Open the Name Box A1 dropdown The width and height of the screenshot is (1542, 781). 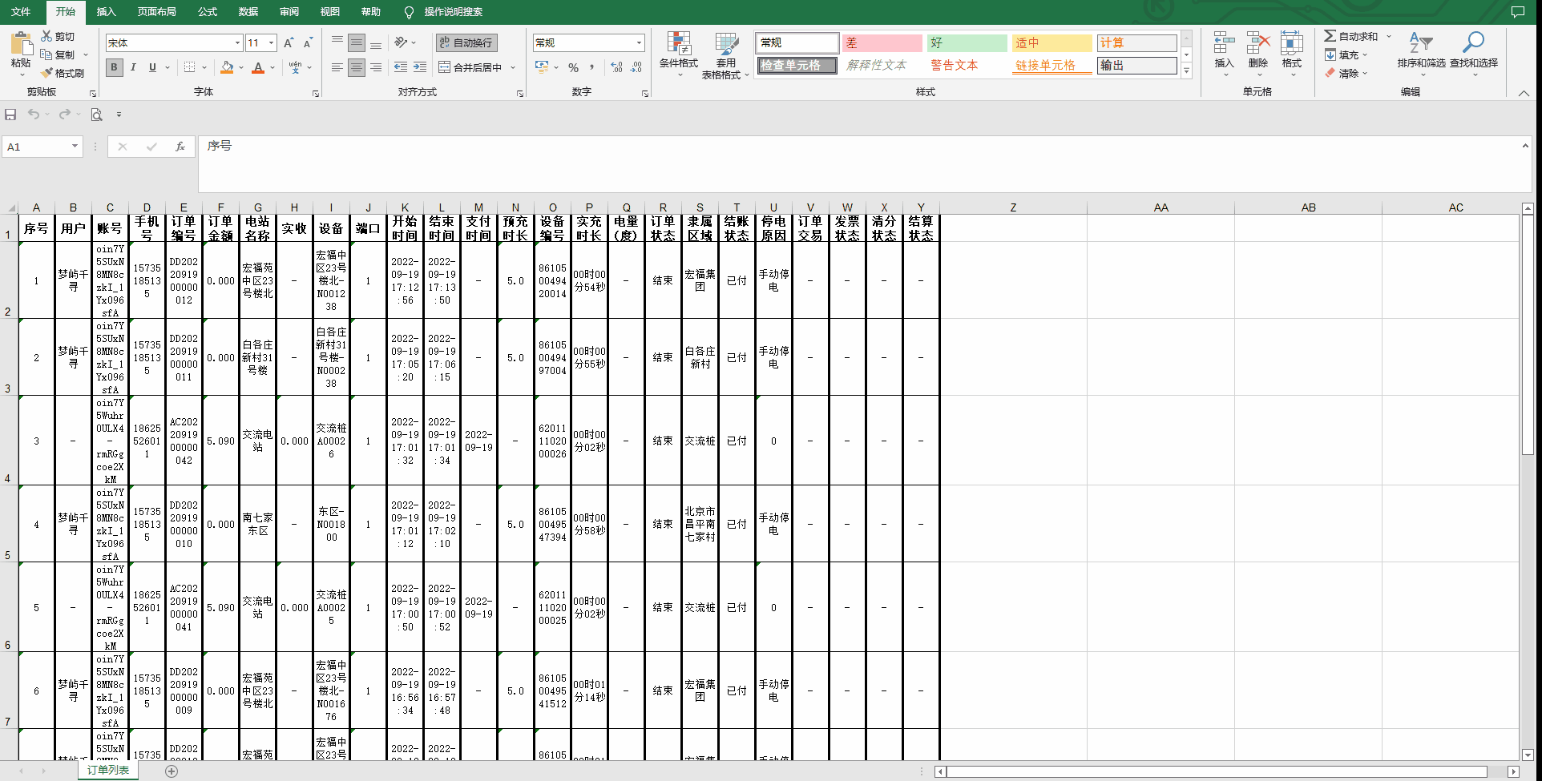[x=75, y=146]
